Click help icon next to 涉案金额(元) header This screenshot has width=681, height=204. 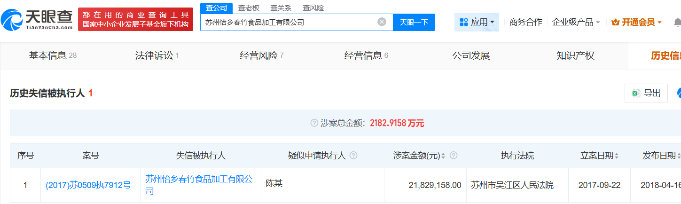454,156
